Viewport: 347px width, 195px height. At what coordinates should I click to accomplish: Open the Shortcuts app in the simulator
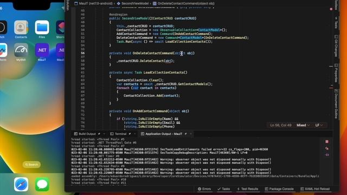[60, 28]
